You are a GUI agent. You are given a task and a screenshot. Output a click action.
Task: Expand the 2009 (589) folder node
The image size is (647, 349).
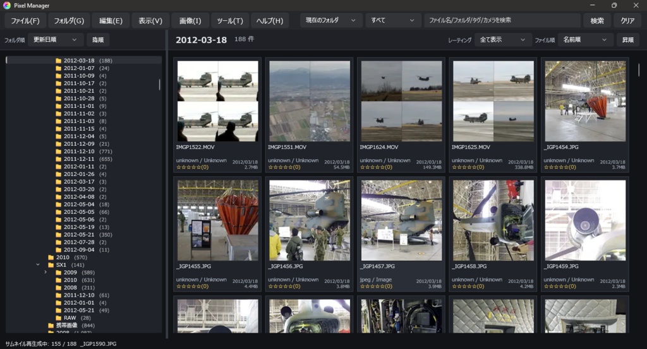tap(45, 273)
